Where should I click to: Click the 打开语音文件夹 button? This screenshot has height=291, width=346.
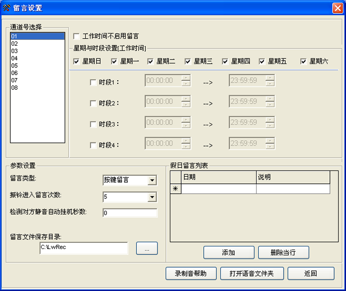pos(251,273)
